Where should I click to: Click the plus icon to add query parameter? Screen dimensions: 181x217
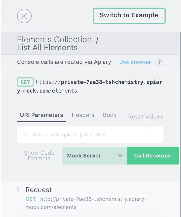pos(25,134)
